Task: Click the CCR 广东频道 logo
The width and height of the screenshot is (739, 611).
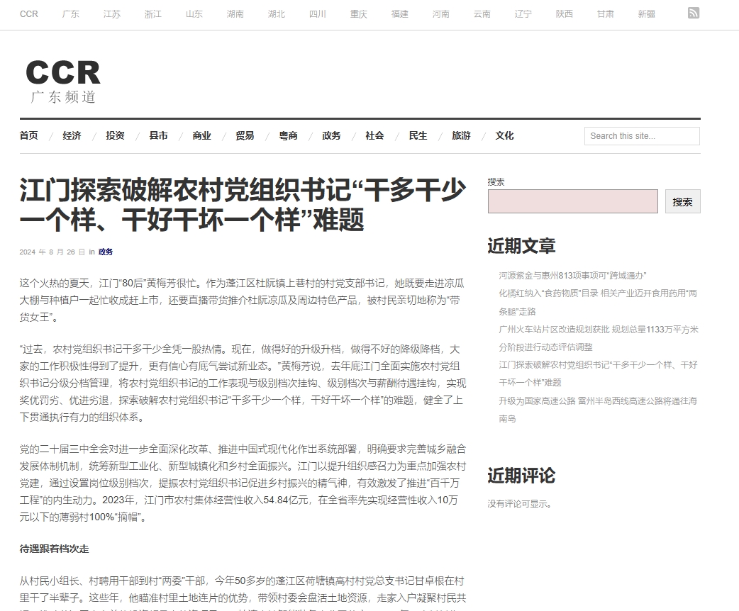Action: tap(62, 81)
